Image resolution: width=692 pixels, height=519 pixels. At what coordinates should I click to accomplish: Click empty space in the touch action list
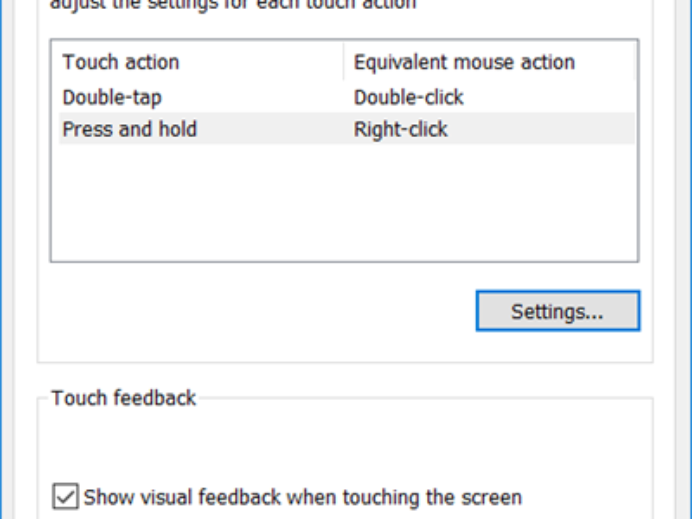point(344,202)
